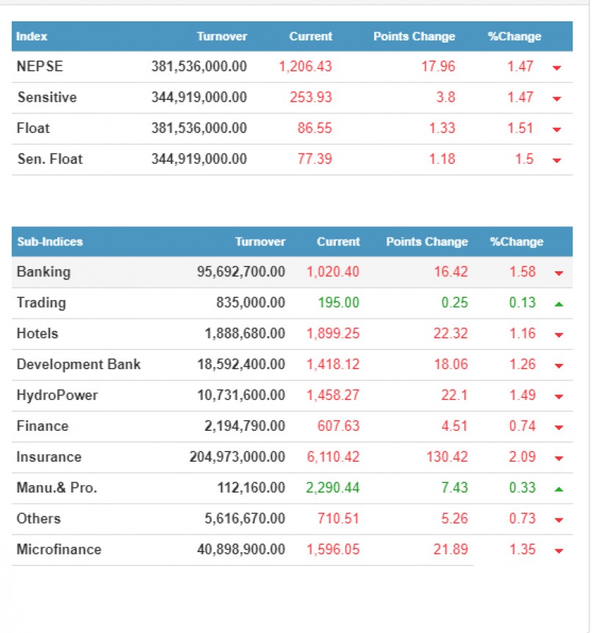Click the Microfinance turnover value
The width and height of the screenshot is (610, 633).
(240, 550)
